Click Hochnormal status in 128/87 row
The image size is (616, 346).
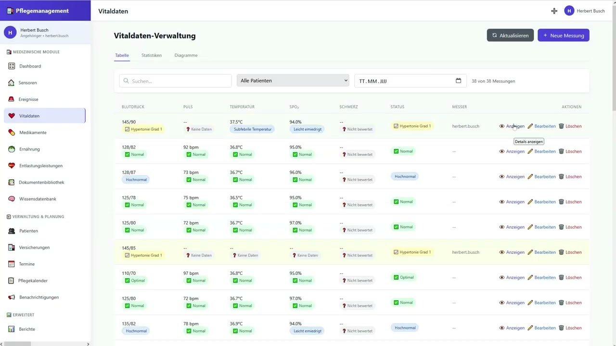(x=405, y=177)
